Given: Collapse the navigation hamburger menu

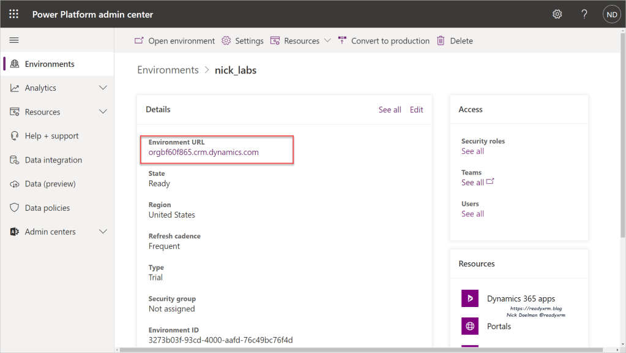Looking at the screenshot, I should 14,40.
